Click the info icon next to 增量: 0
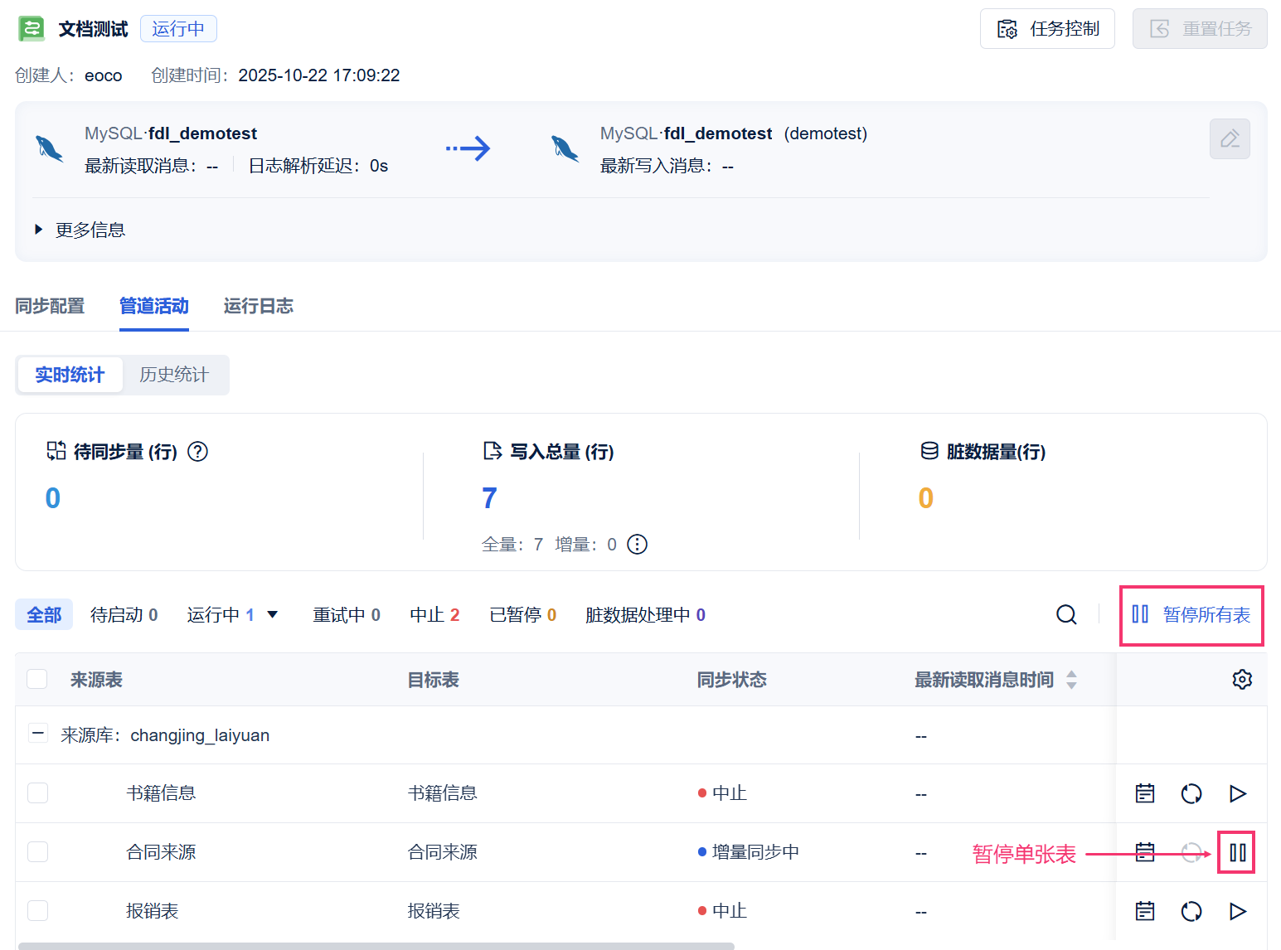1281x950 pixels. click(x=637, y=545)
